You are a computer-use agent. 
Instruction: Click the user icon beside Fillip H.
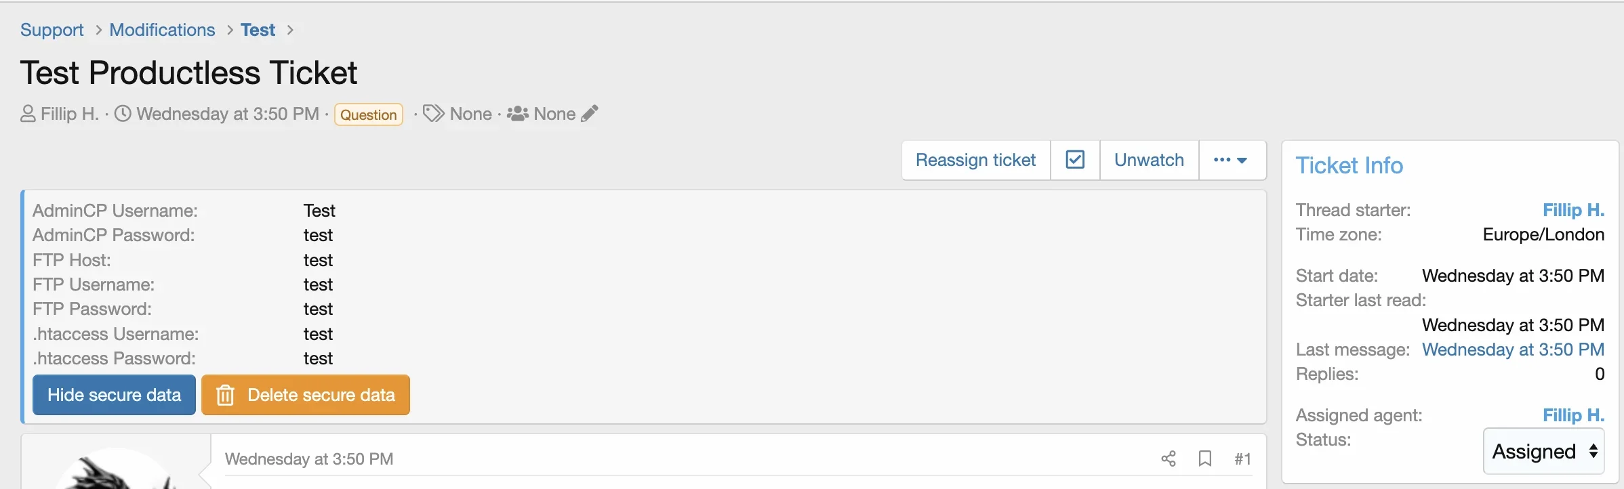[28, 113]
